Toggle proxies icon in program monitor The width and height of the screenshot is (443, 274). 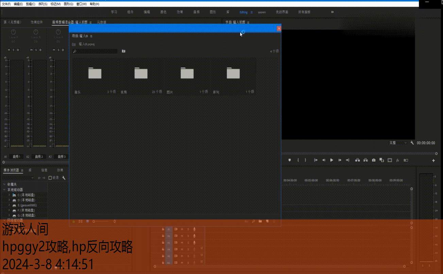click(x=406, y=160)
